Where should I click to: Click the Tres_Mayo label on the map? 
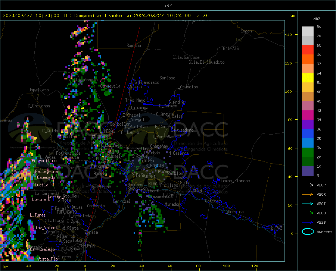[x=135, y=100]
